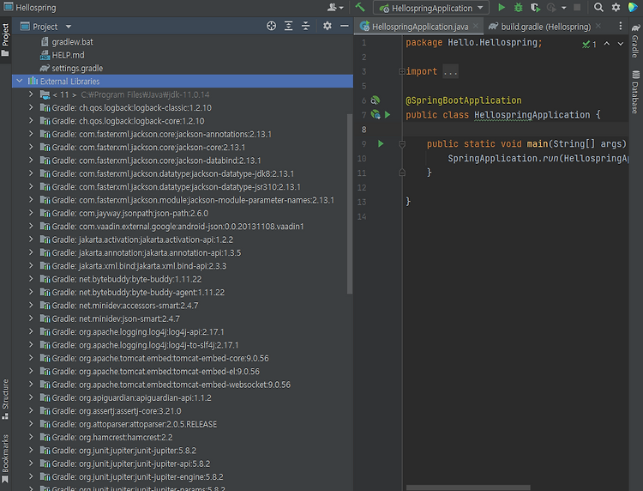Image resolution: width=643 pixels, height=491 pixels.
Task: Open HellospringApplication run configuration dropdown
Action: pyautogui.click(x=431, y=8)
